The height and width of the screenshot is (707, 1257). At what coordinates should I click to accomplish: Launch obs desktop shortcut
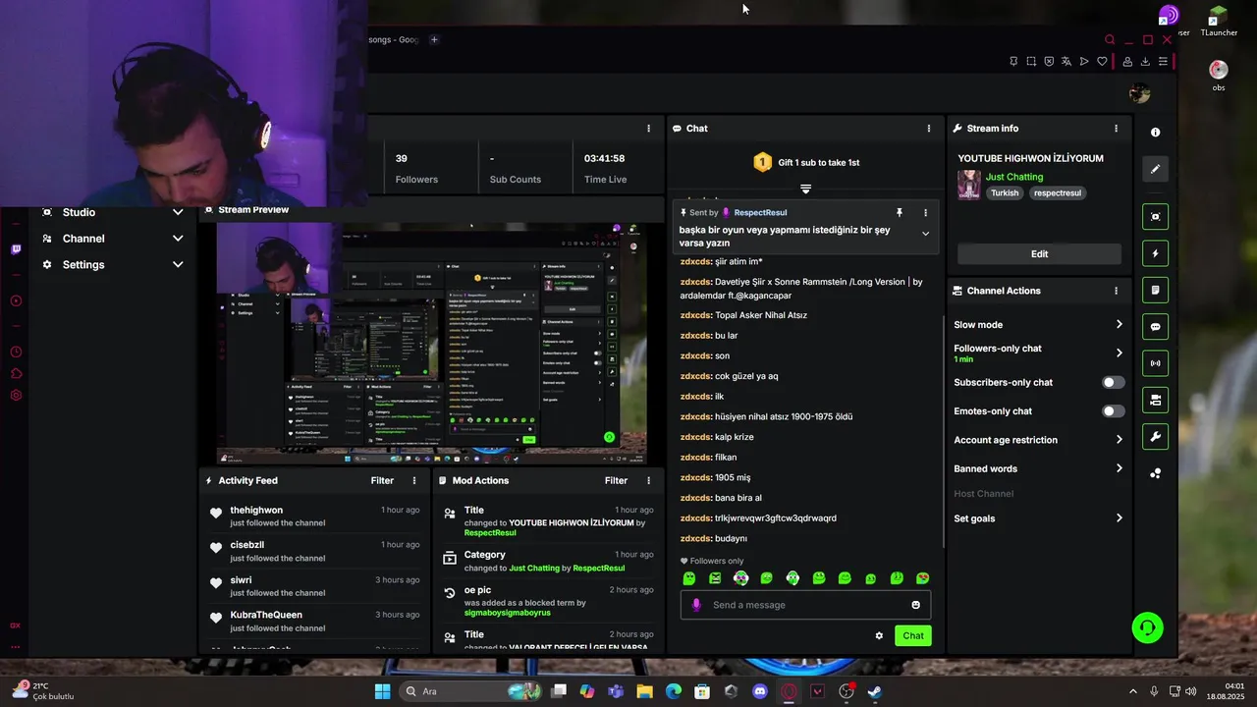pyautogui.click(x=1218, y=76)
